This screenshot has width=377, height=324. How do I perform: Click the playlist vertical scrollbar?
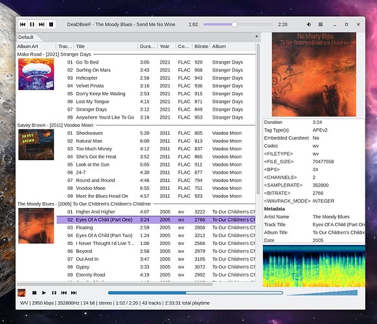[x=258, y=119]
